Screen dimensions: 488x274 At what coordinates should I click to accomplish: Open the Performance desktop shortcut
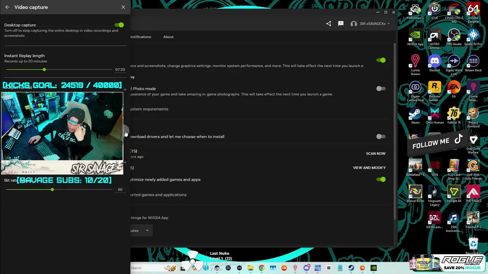pyautogui.click(x=415, y=11)
